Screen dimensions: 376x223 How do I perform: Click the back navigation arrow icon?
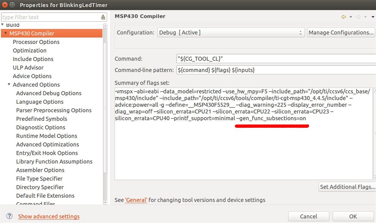pos(344,17)
